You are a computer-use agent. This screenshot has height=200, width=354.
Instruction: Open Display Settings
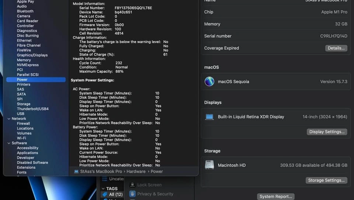point(327,132)
